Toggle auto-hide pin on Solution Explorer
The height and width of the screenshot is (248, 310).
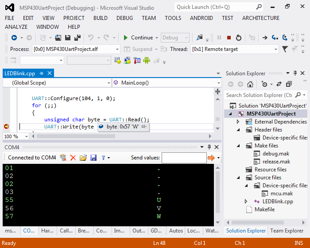(295, 73)
